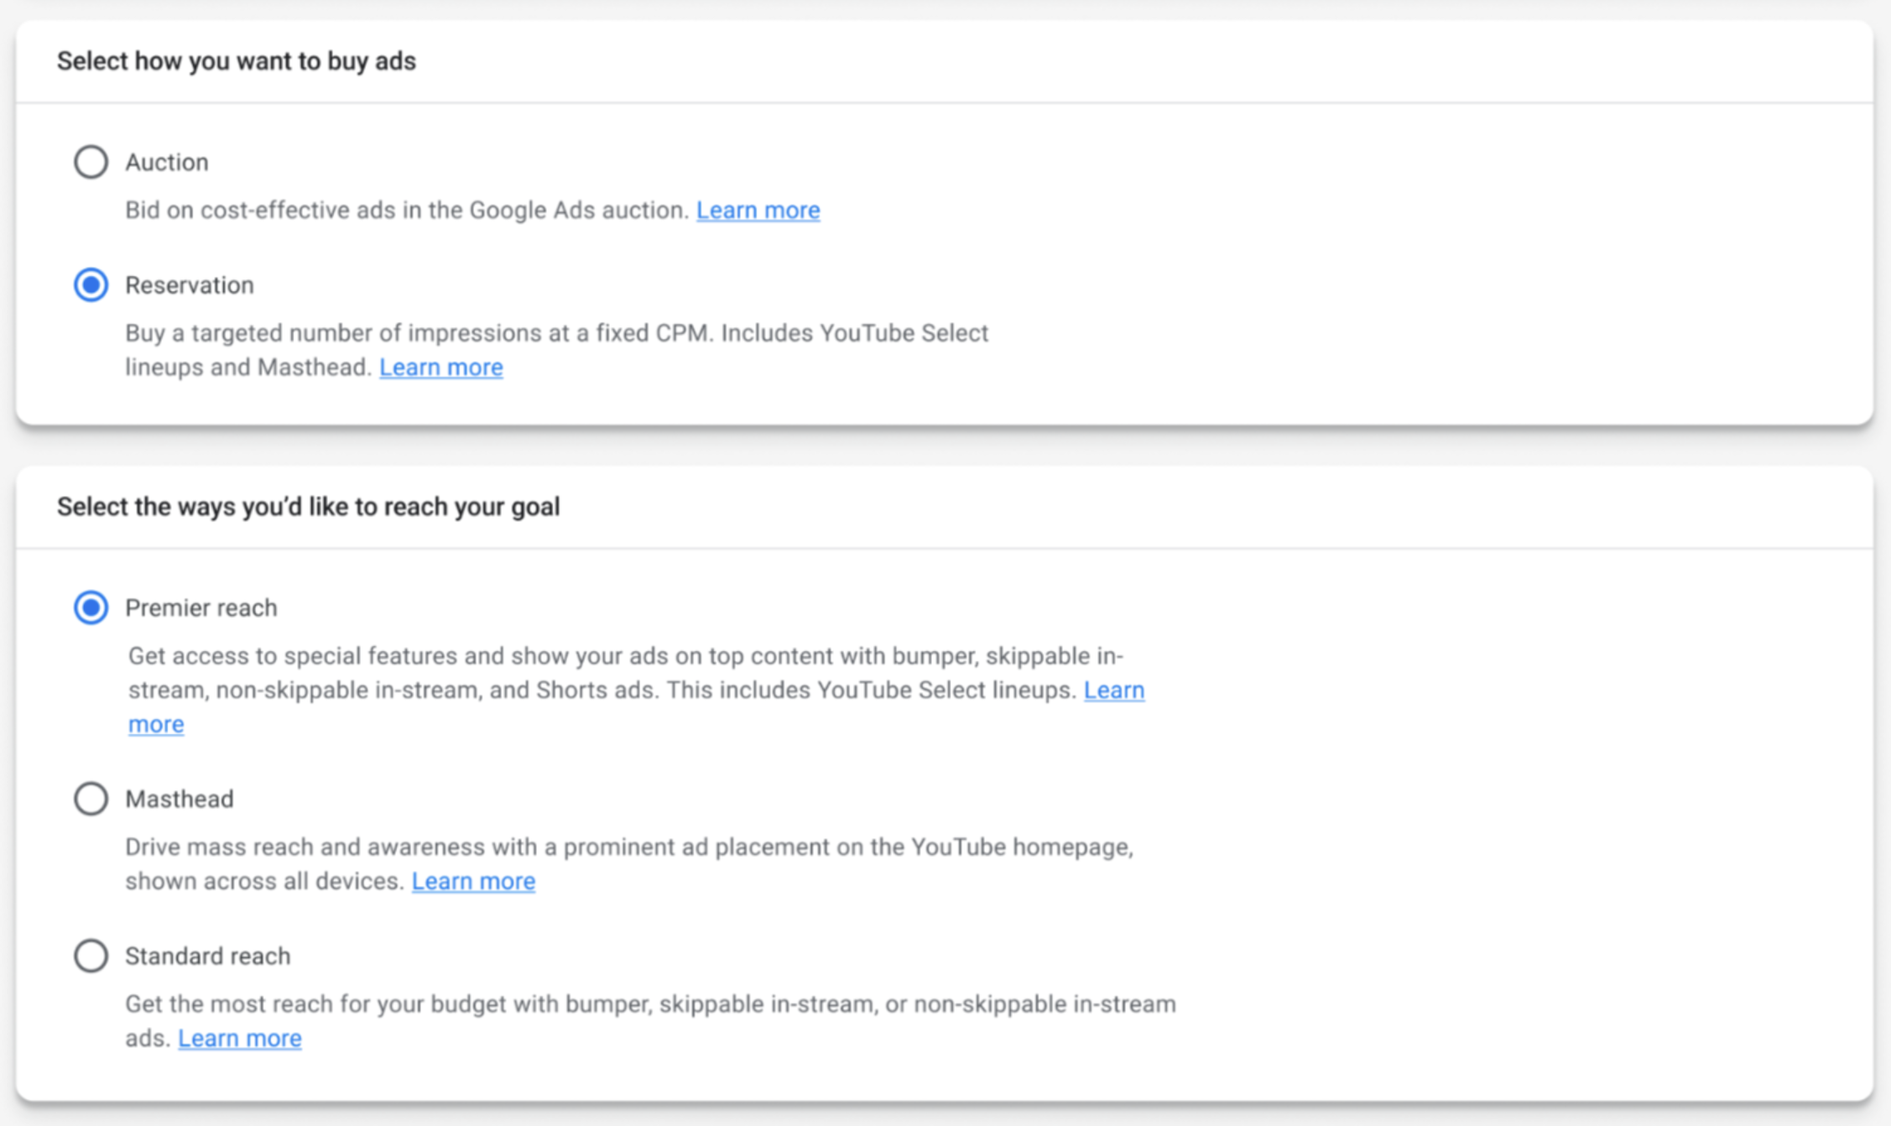Screen dimensions: 1891x1126
Task: Click the 'Masthead' option label
Action: [180, 799]
